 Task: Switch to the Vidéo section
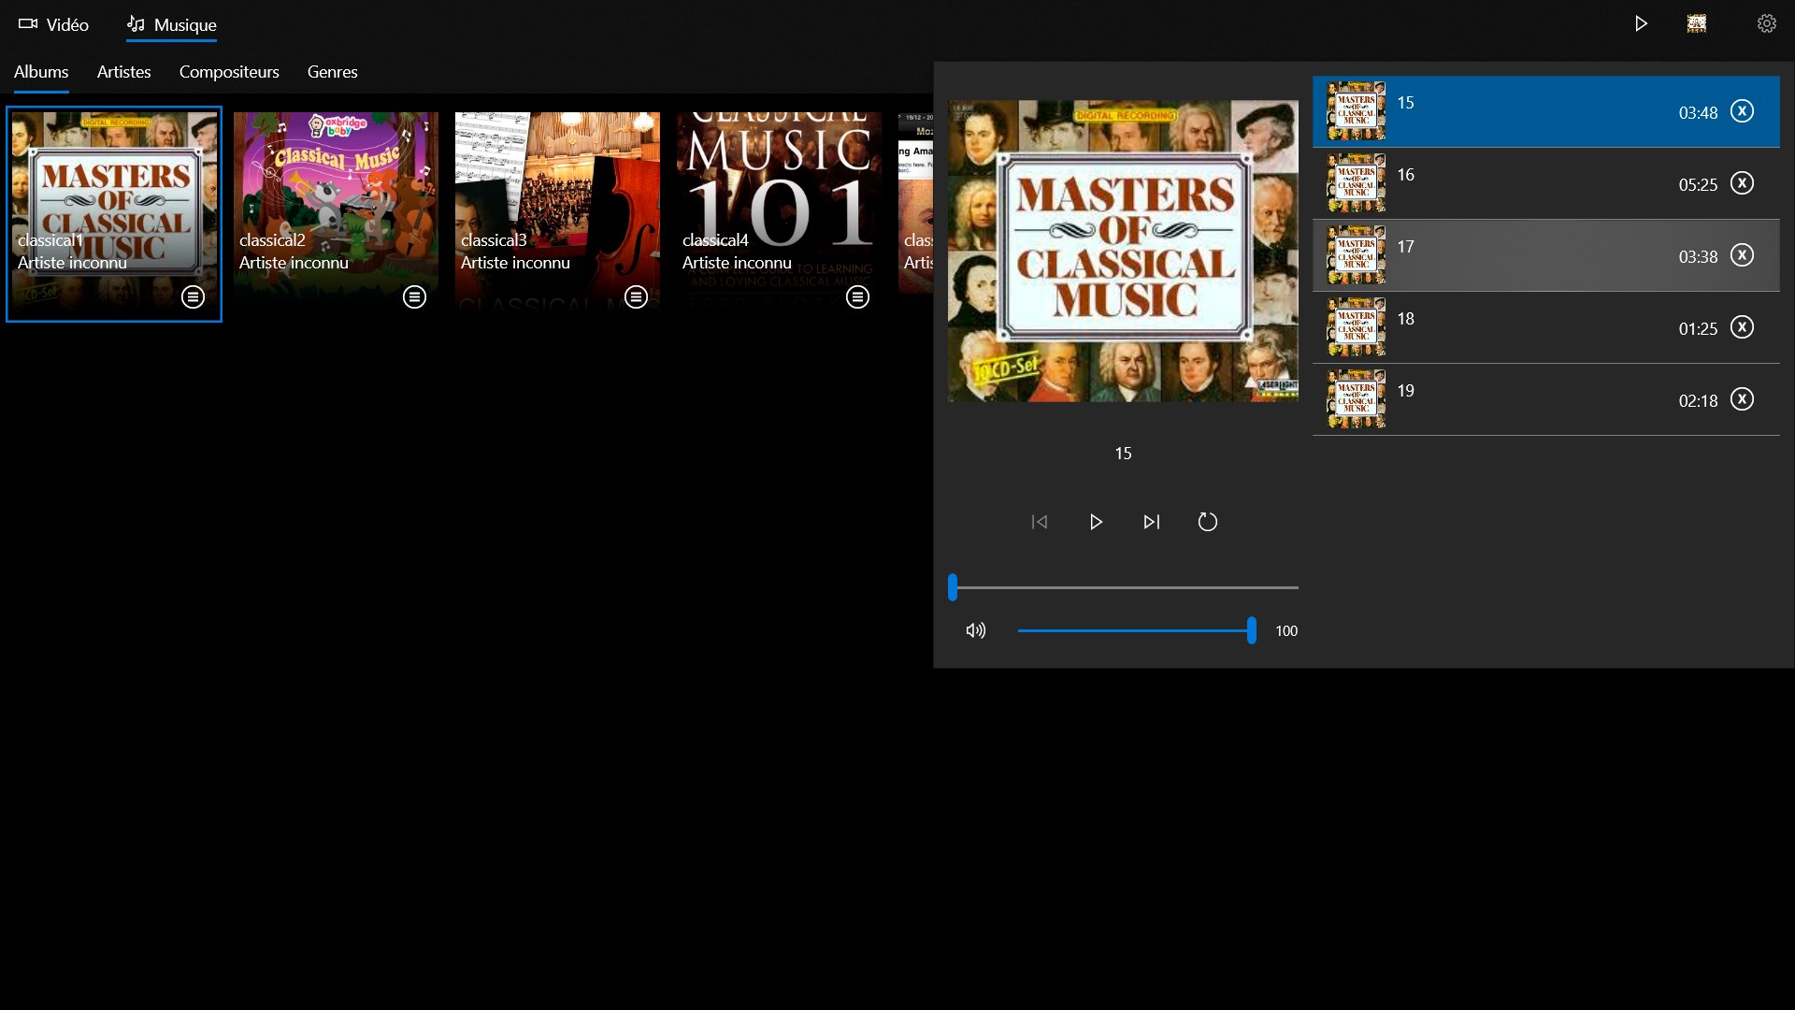[x=54, y=25]
